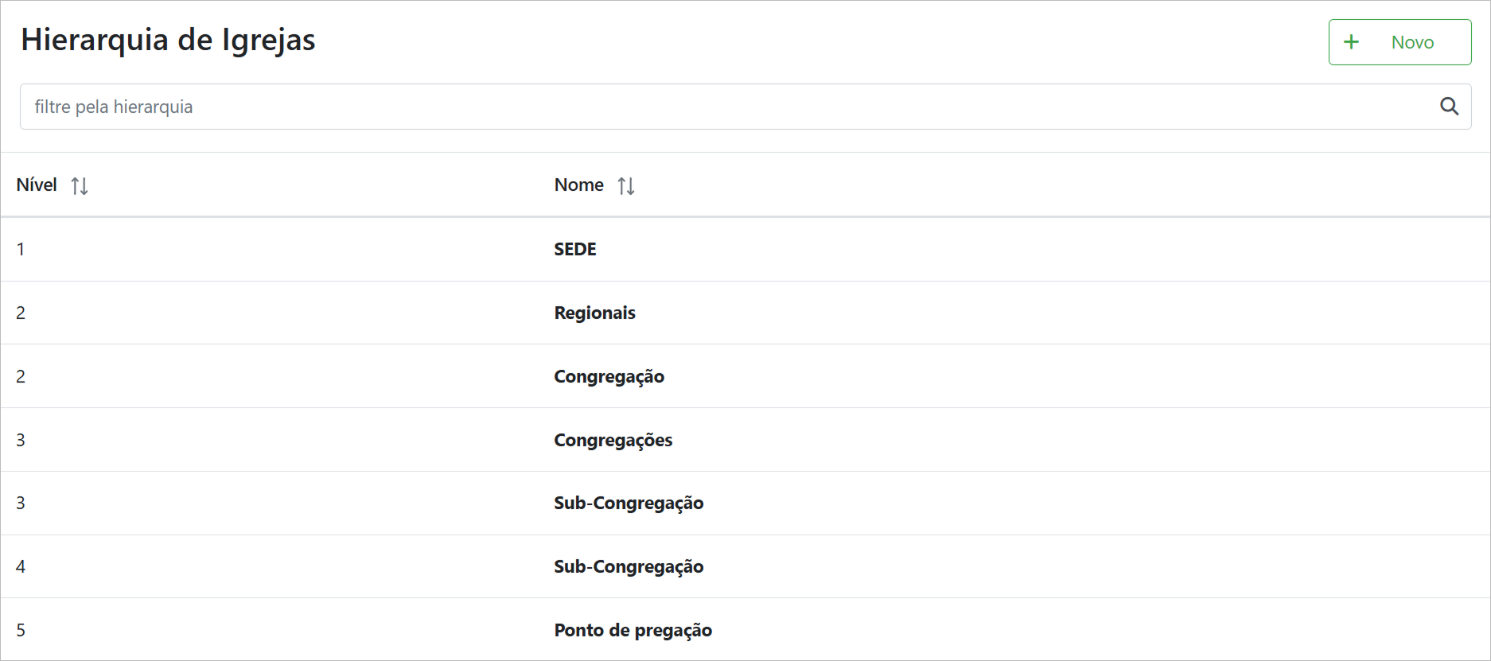Click level number 1 in SEDE row
The image size is (1491, 661).
tap(21, 250)
